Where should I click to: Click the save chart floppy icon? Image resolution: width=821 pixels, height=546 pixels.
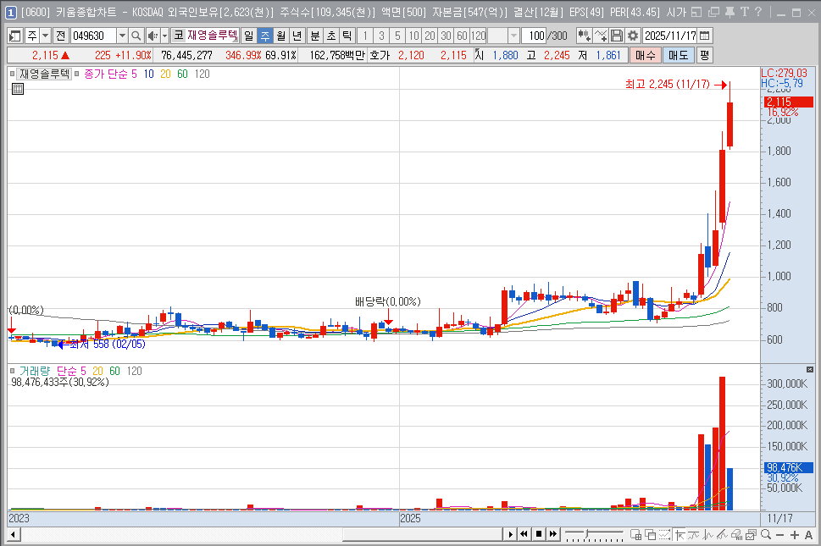pyautogui.click(x=618, y=36)
